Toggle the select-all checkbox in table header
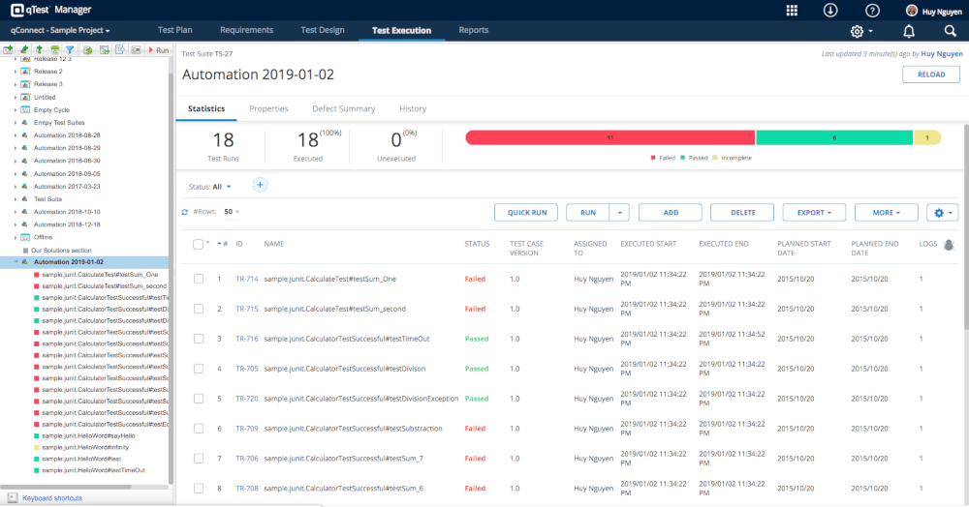 point(199,244)
